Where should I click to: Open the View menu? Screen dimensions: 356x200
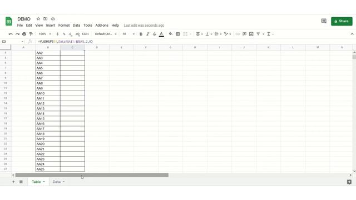click(x=39, y=26)
